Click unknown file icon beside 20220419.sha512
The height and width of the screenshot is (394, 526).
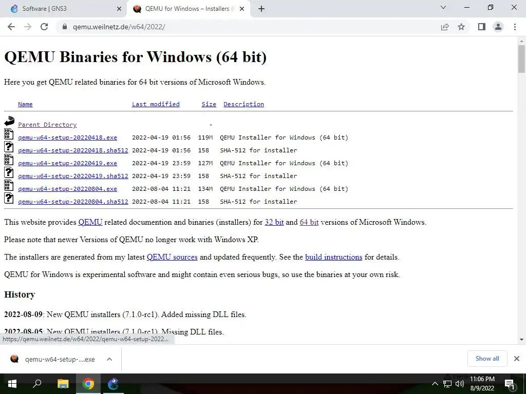point(9,172)
